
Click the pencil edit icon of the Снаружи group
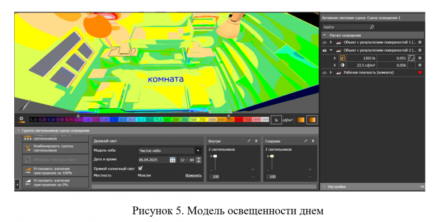point(306,141)
